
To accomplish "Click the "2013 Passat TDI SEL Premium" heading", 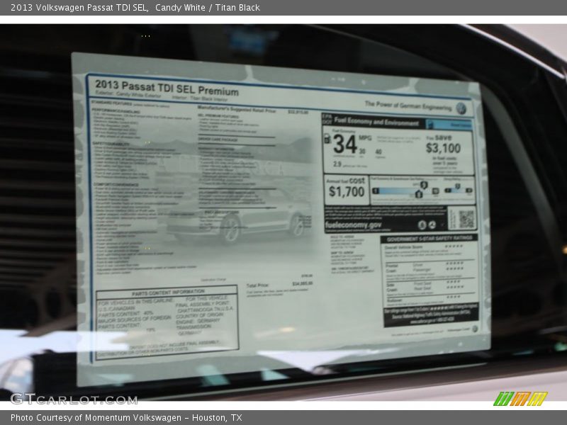I will click(167, 88).
